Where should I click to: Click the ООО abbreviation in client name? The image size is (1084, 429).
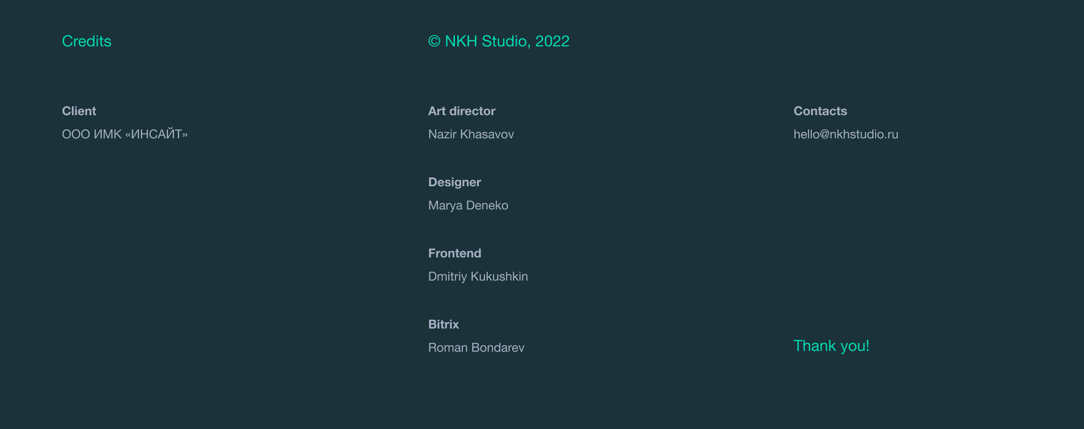tap(76, 134)
